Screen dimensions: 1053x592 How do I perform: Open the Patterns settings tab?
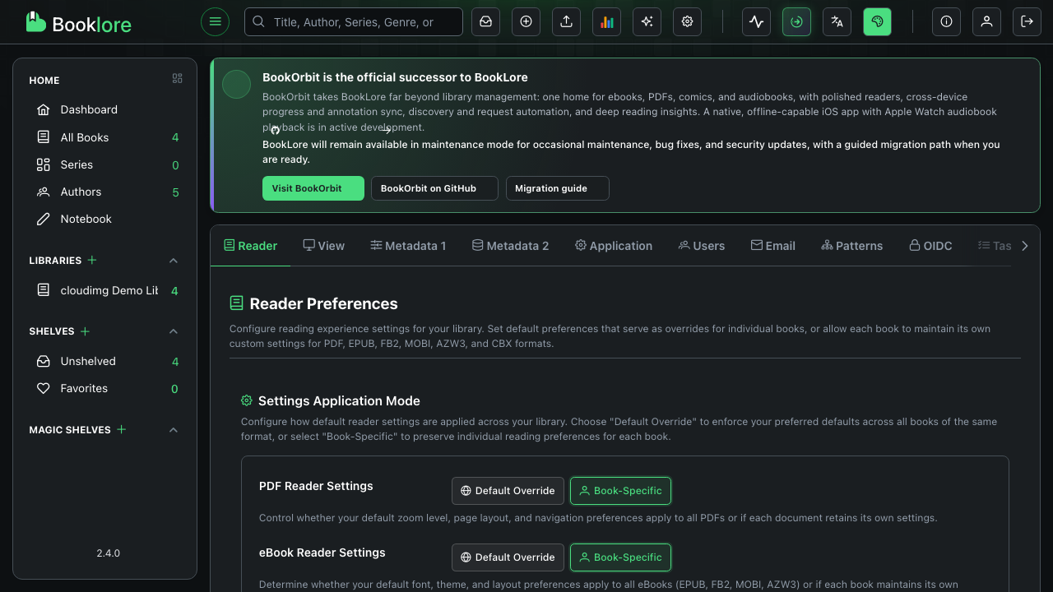[852, 246]
